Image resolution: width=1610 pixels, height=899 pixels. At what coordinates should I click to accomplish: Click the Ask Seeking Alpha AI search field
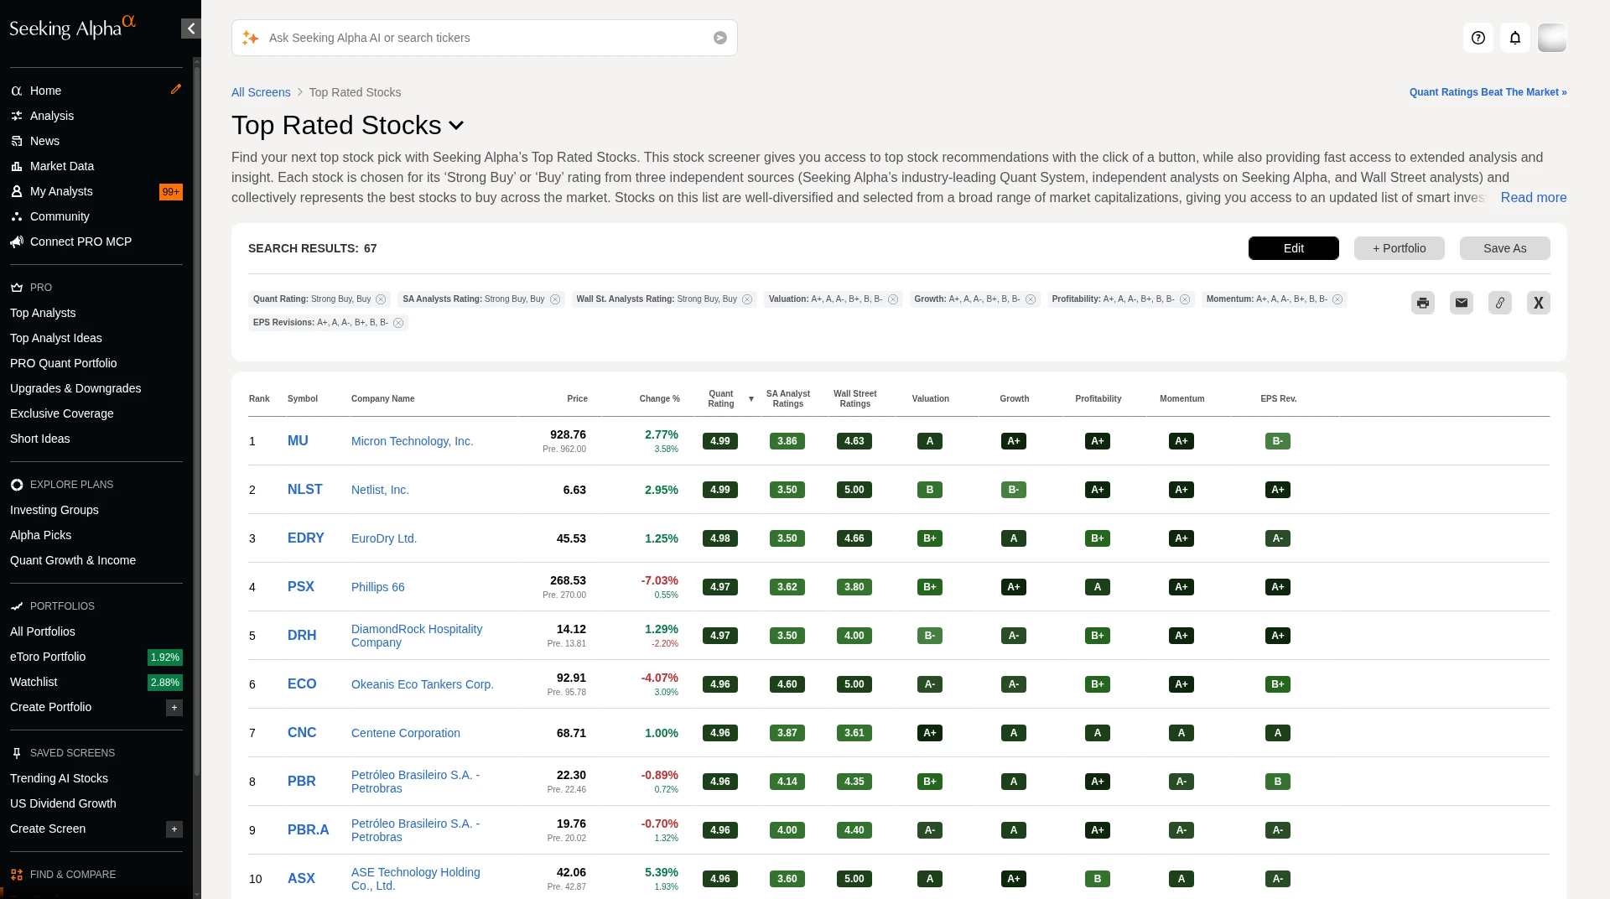point(485,38)
